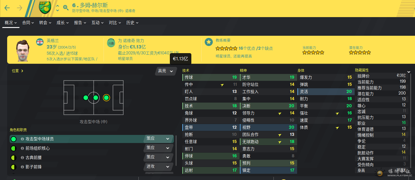415x180 pixels.
Task: Click the coach report star icon
Action: coord(208,42)
